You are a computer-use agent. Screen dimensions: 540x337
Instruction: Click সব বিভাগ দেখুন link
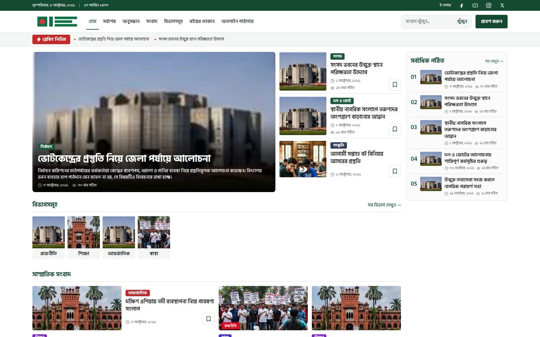[384, 205]
